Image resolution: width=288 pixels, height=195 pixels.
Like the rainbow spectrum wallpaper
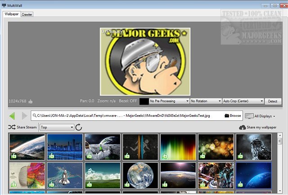pos(165,156)
